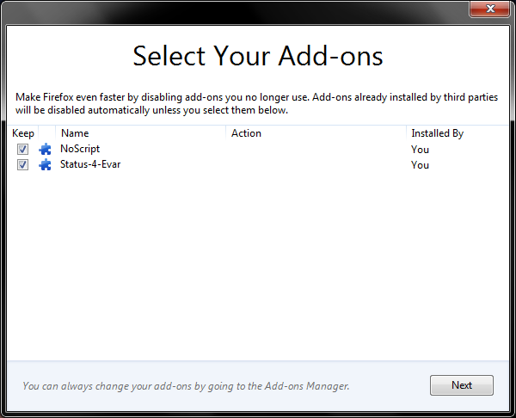Select the NoScript add-on name
This screenshot has width=516, height=418.
point(80,149)
